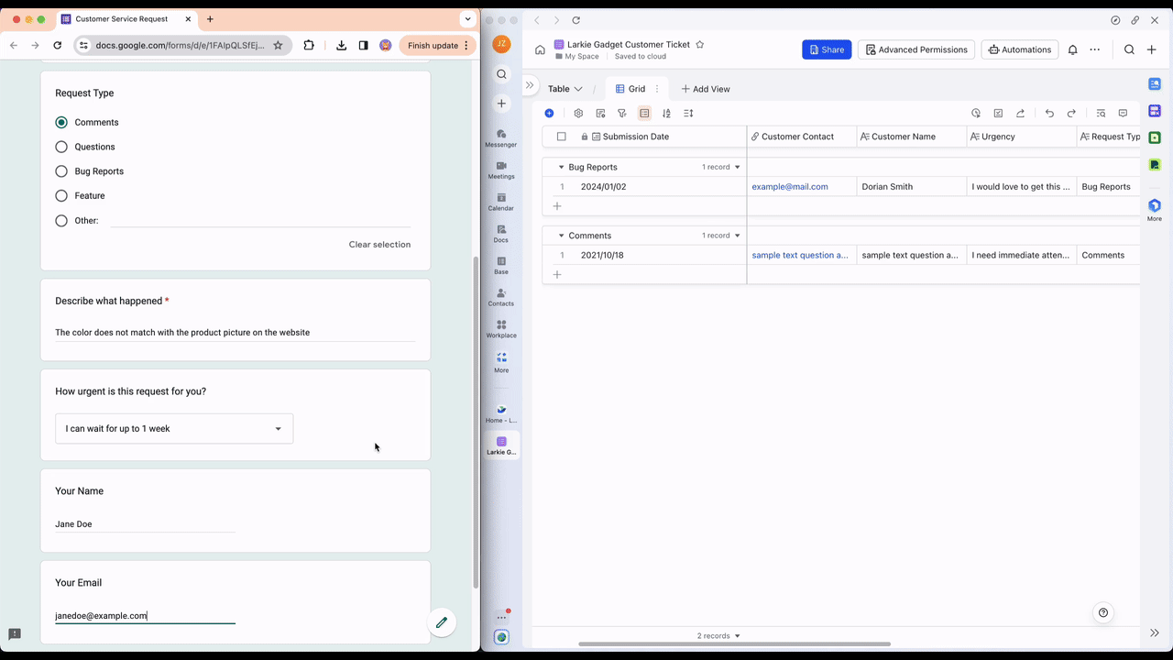The height and width of the screenshot is (660, 1173).
Task: Open notifications bell icon
Action: point(1072,49)
